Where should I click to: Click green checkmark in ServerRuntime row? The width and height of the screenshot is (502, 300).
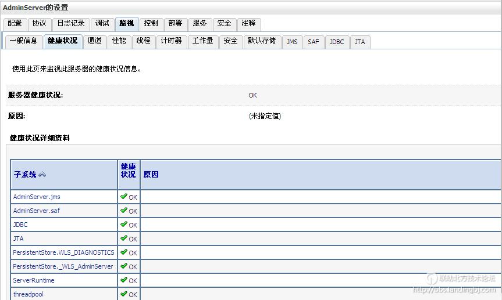pos(124,280)
